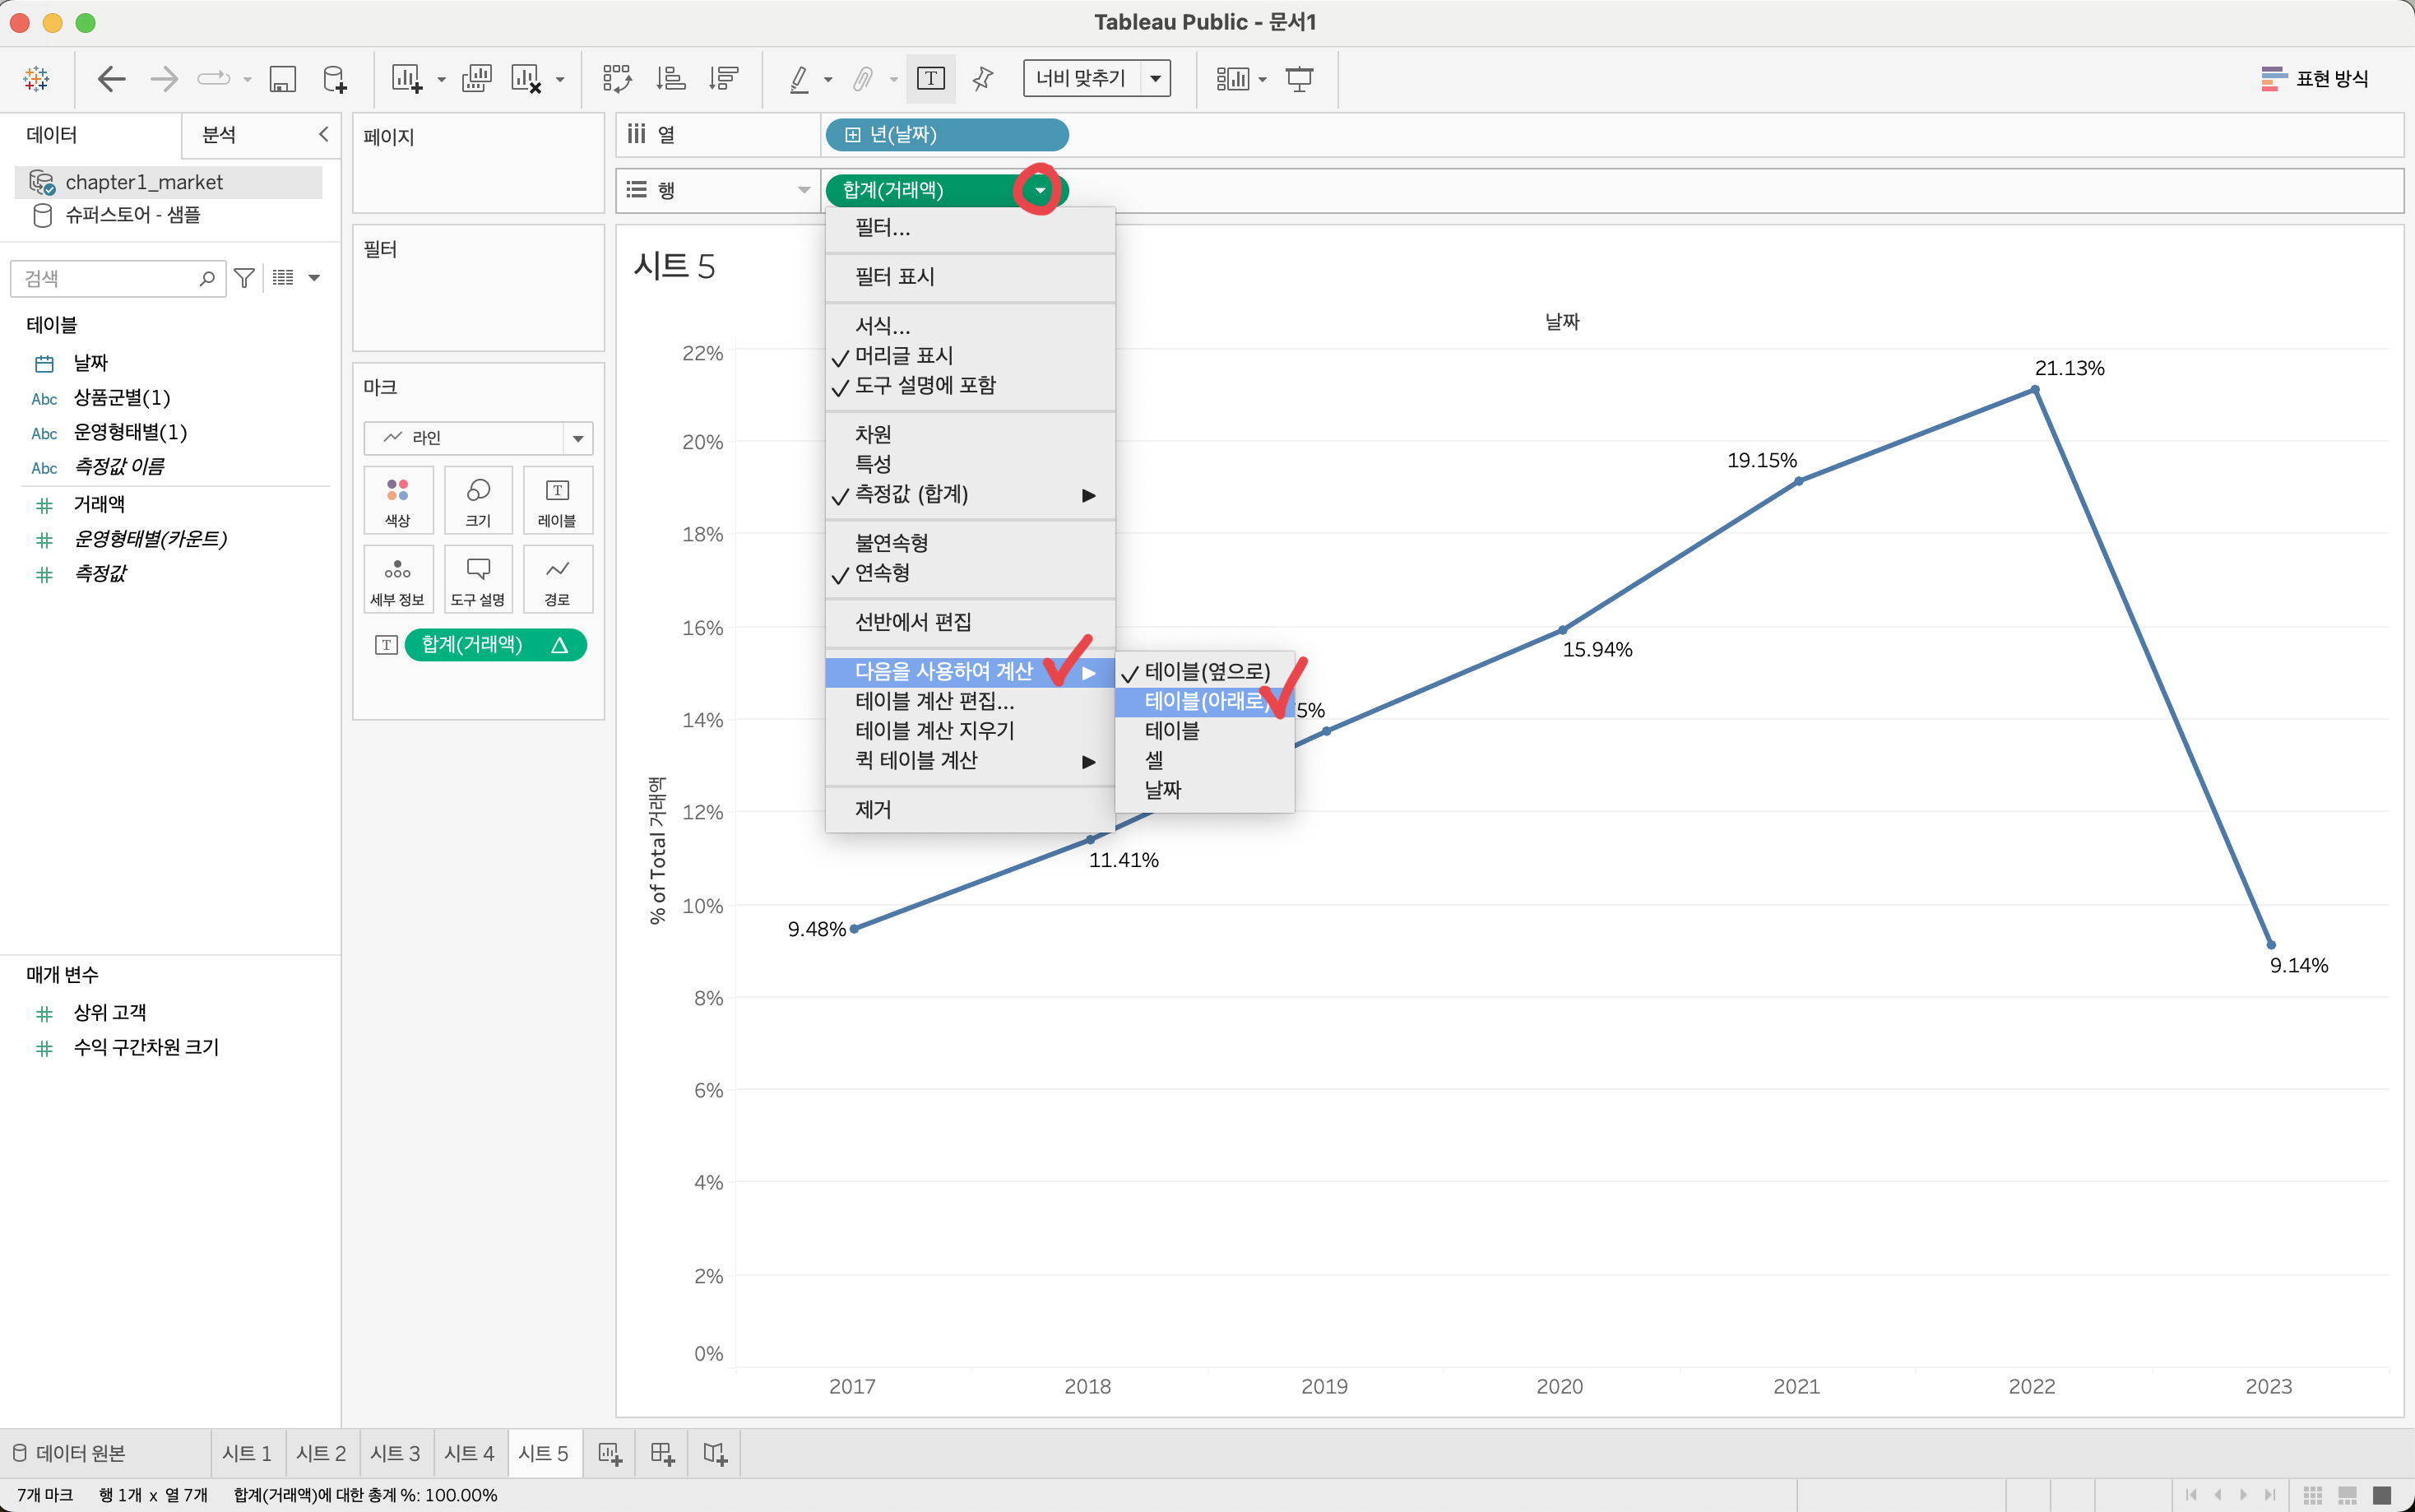2415x1512 pixels.
Task: Click sort ascending toolbar icon
Action: pyautogui.click(x=670, y=79)
